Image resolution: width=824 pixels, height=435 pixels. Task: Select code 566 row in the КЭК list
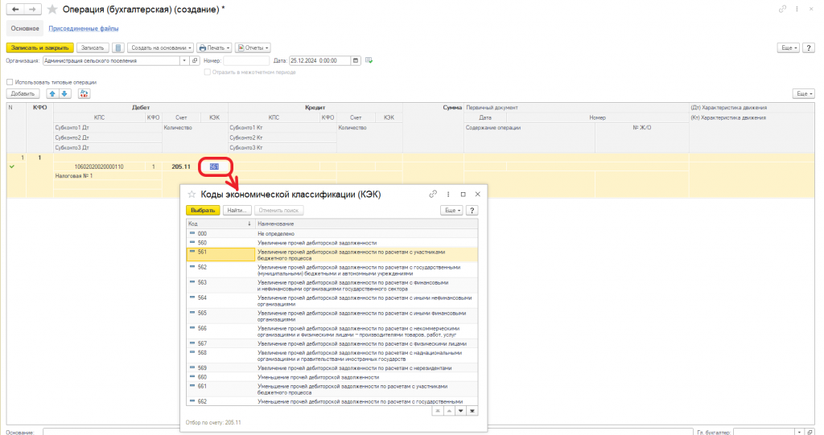coord(332,331)
